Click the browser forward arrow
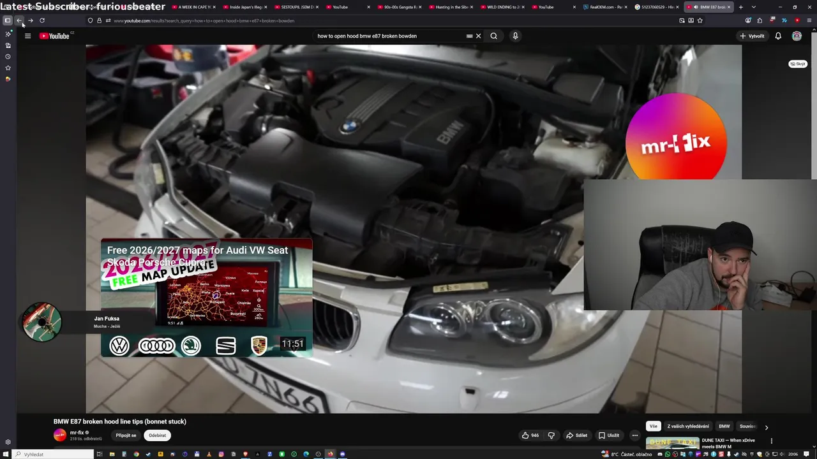Viewport: 817px width, 459px height. (31, 20)
